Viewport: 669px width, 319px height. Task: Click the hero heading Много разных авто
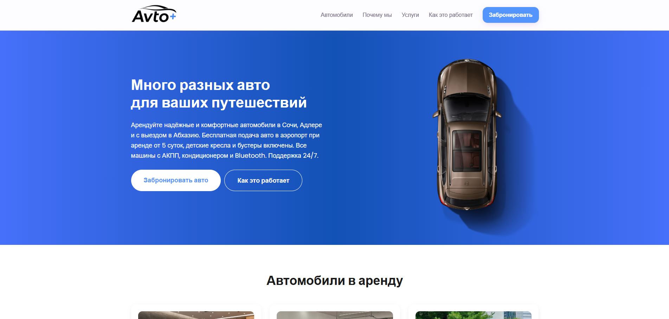click(x=200, y=85)
